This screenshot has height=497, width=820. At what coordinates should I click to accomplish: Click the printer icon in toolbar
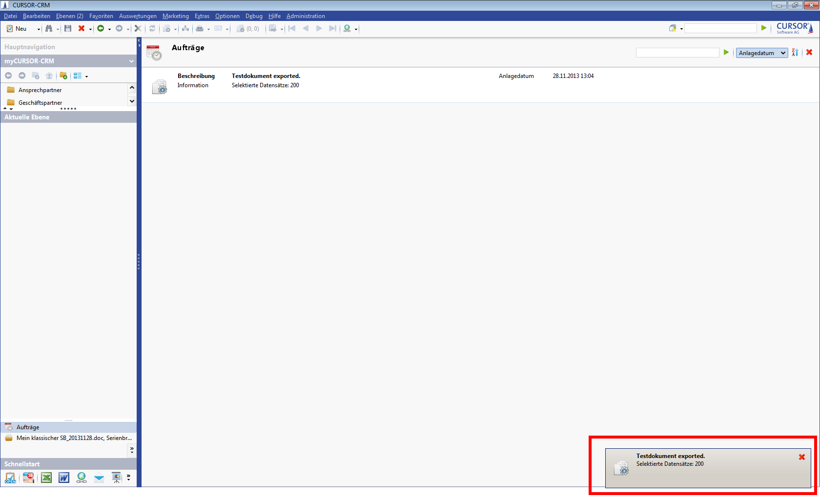(199, 29)
